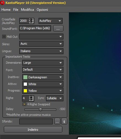
Task: Open the File menu
Action: coord(16,10)
